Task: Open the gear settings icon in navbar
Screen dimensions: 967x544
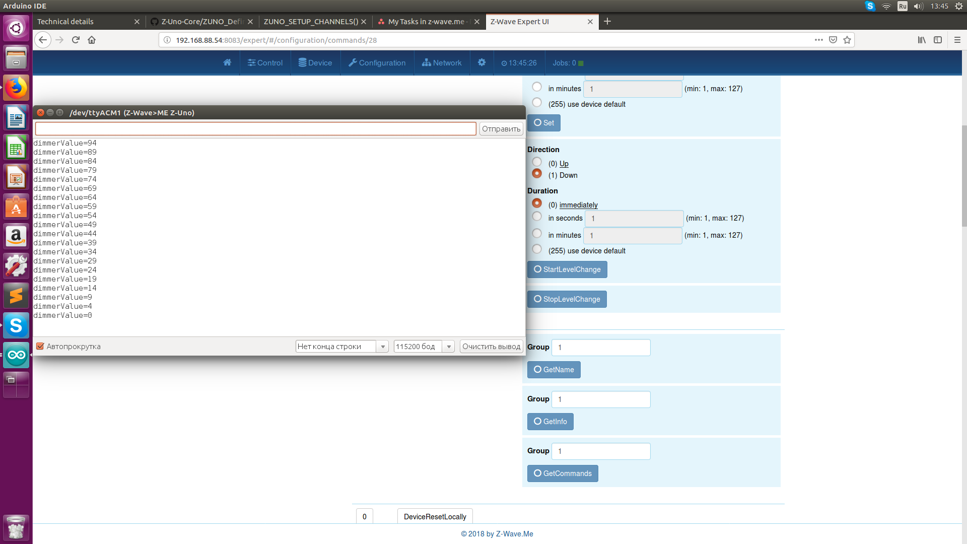Action: 481,62
